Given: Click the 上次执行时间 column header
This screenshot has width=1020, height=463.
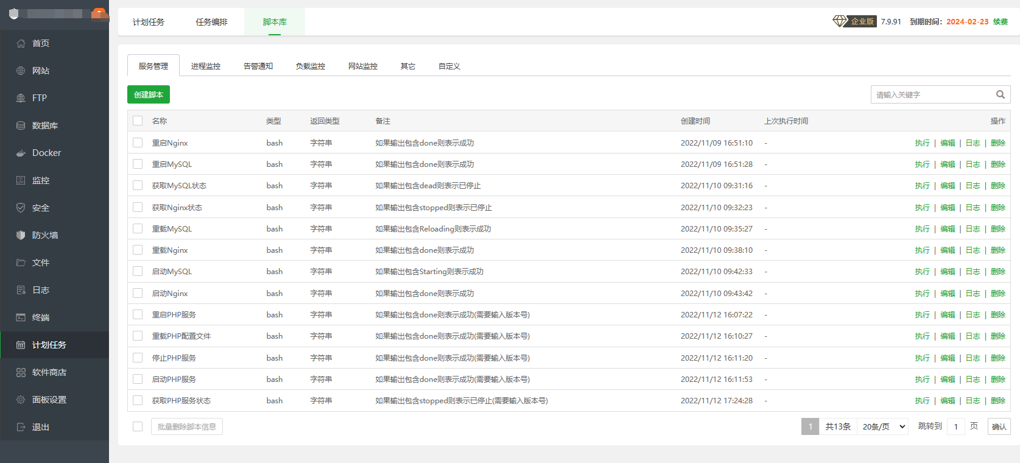Looking at the screenshot, I should click(x=786, y=121).
